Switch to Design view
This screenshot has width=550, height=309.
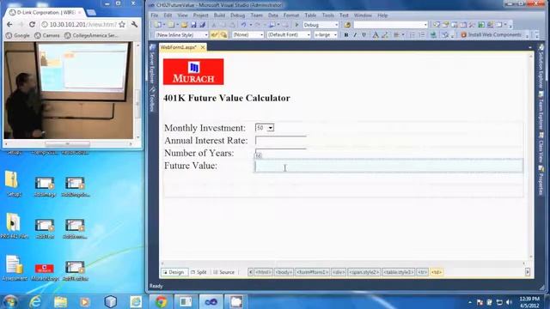(174, 272)
